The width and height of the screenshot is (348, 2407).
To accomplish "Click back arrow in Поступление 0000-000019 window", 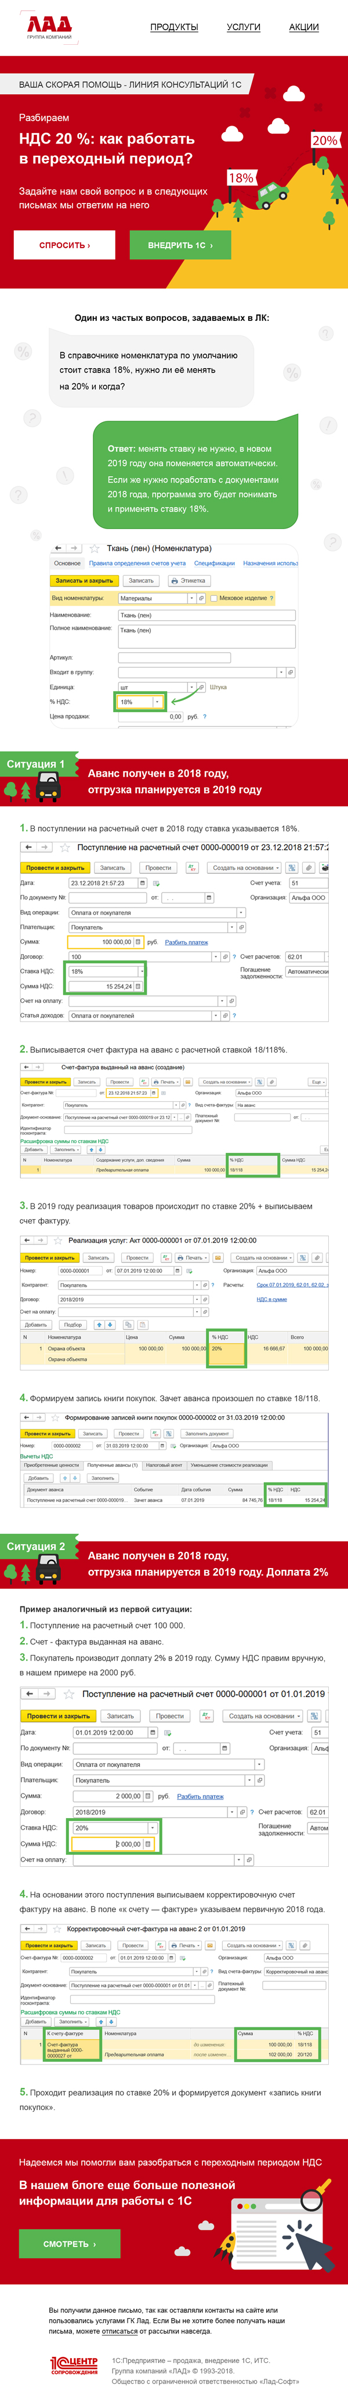I will pos(29,848).
